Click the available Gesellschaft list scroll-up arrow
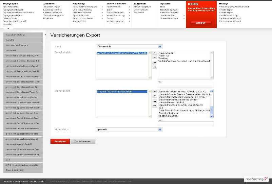Viewport: 272px width, 184px height. click(212, 91)
